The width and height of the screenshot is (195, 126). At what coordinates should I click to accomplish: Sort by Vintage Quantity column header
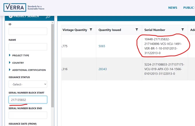[x=75, y=30]
